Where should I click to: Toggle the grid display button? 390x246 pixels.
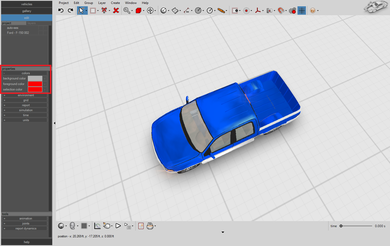pos(302,10)
